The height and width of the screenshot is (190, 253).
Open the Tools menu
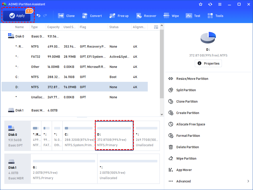215,16
